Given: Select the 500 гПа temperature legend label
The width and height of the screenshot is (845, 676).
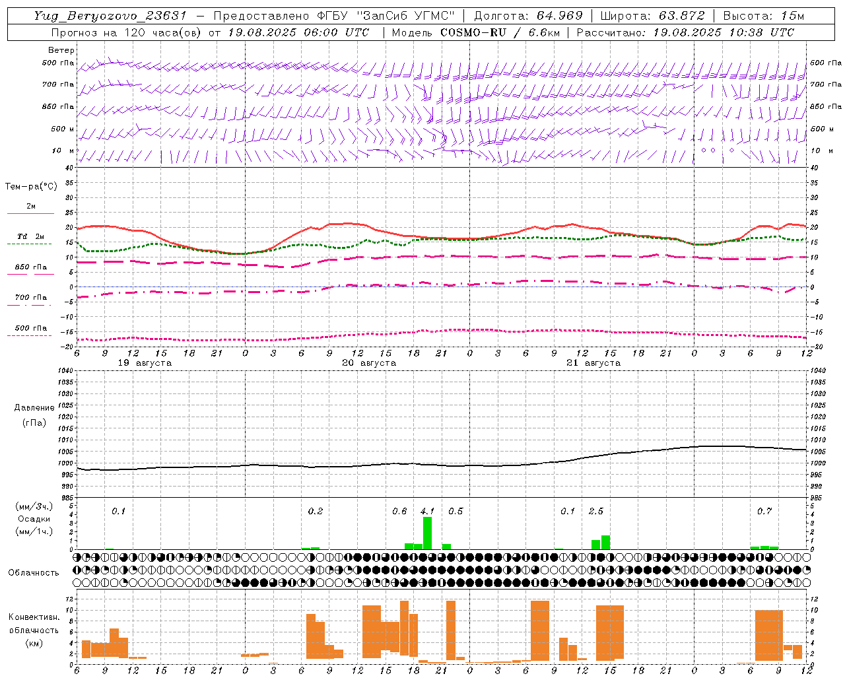Looking at the screenshot, I should 31,328.
